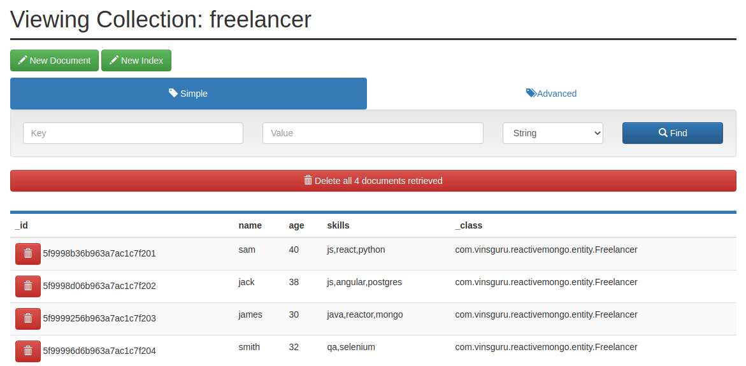Open the row with skills java,reactor,mongo

(x=364, y=314)
